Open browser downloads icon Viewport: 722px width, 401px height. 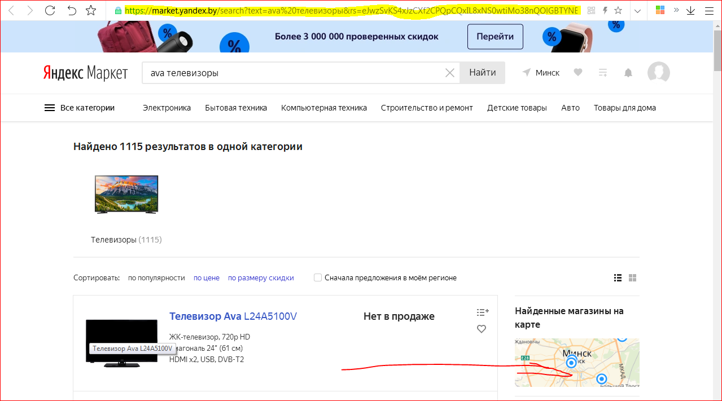click(691, 10)
